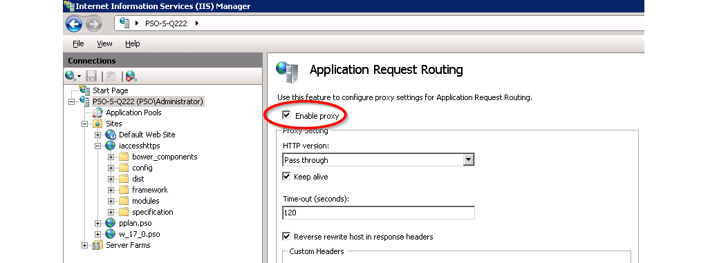This screenshot has width=708, height=263.
Task: Select the w_17_0.pso site label
Action: pyautogui.click(x=140, y=234)
